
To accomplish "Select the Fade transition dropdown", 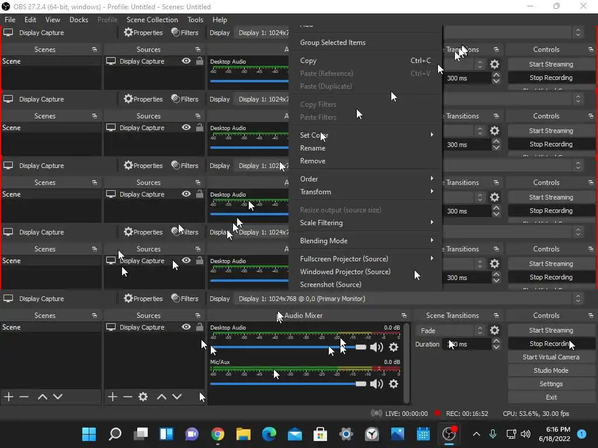I will tap(451, 330).
